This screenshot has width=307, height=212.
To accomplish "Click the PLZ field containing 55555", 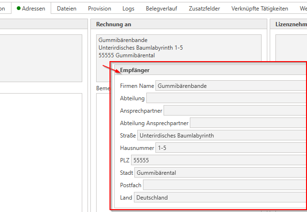I will 218,160.
